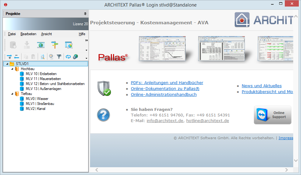Click the colorful signpost toolbar icon

[x=55, y=45]
